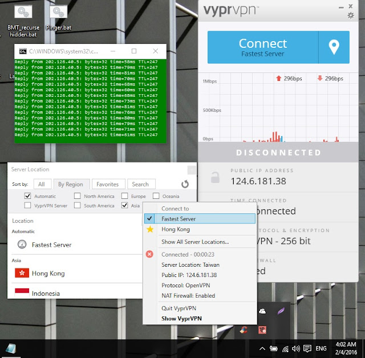Select Fastest Server in location list
The height and width of the screenshot is (358, 365).
77,245
